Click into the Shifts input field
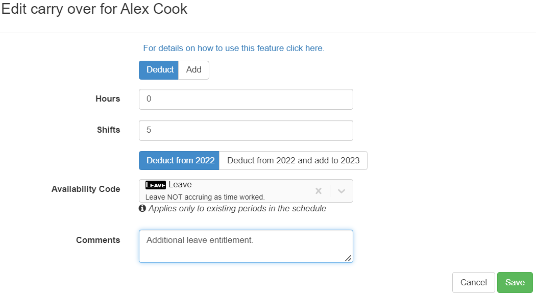Viewport: 536px width, 295px height. click(246, 130)
